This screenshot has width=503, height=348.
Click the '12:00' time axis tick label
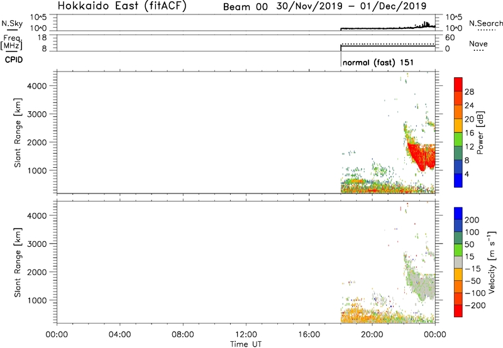pos(246,335)
